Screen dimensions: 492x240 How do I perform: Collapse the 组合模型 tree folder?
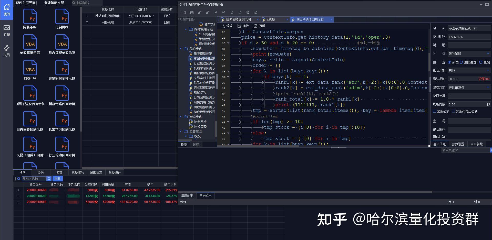(180, 131)
